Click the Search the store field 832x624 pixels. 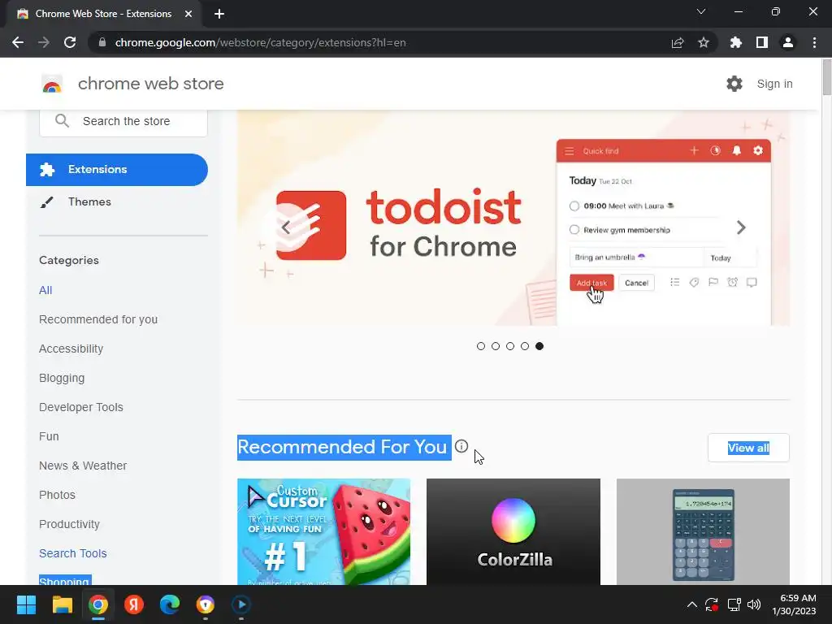coord(123,121)
